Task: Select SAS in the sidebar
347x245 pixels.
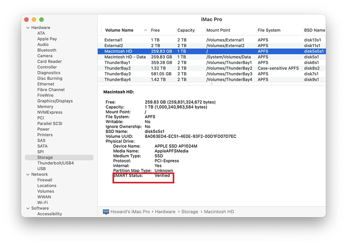Action: click(41, 140)
